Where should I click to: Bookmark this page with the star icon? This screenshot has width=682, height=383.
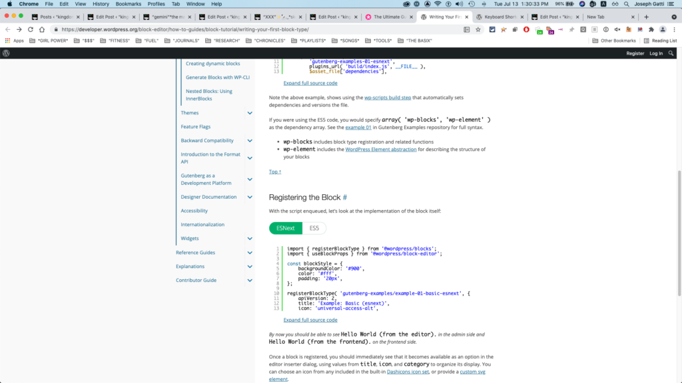click(x=478, y=29)
